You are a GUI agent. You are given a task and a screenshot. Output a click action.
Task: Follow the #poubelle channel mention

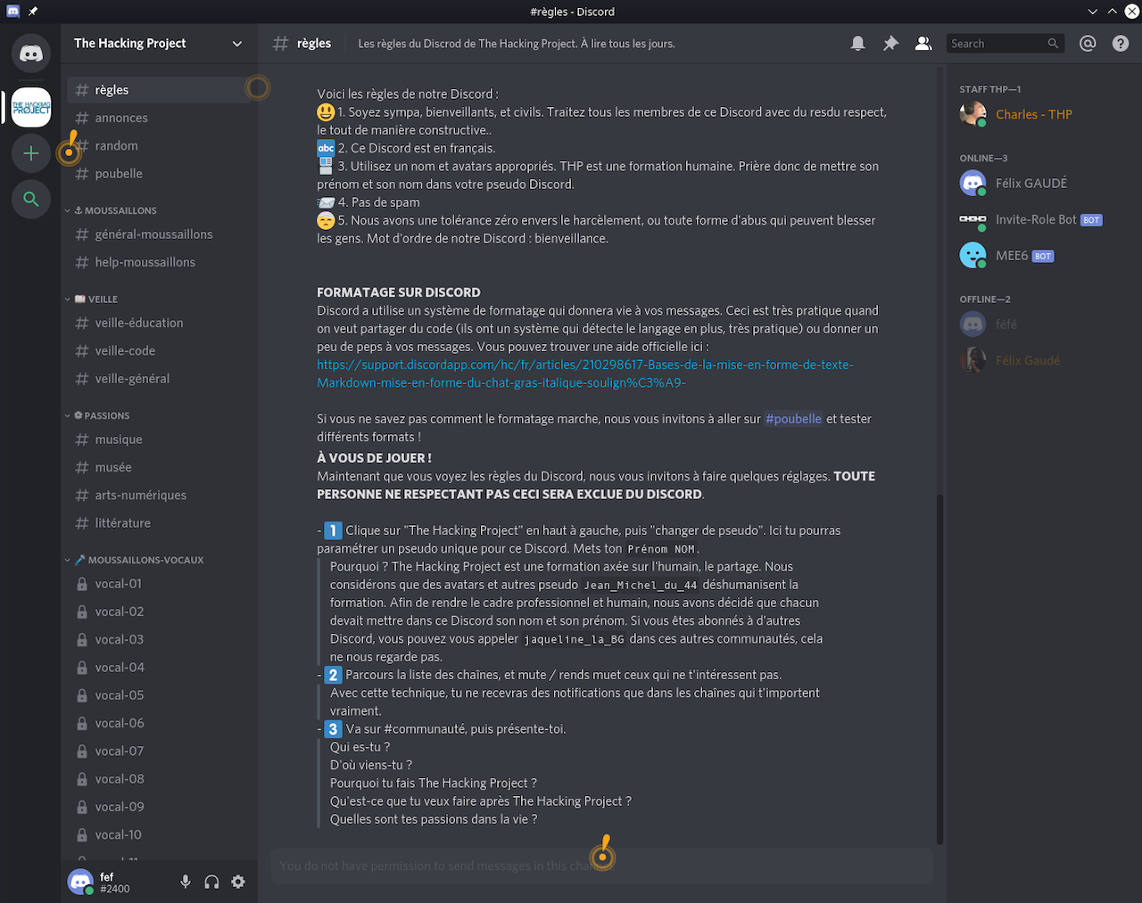pos(793,419)
